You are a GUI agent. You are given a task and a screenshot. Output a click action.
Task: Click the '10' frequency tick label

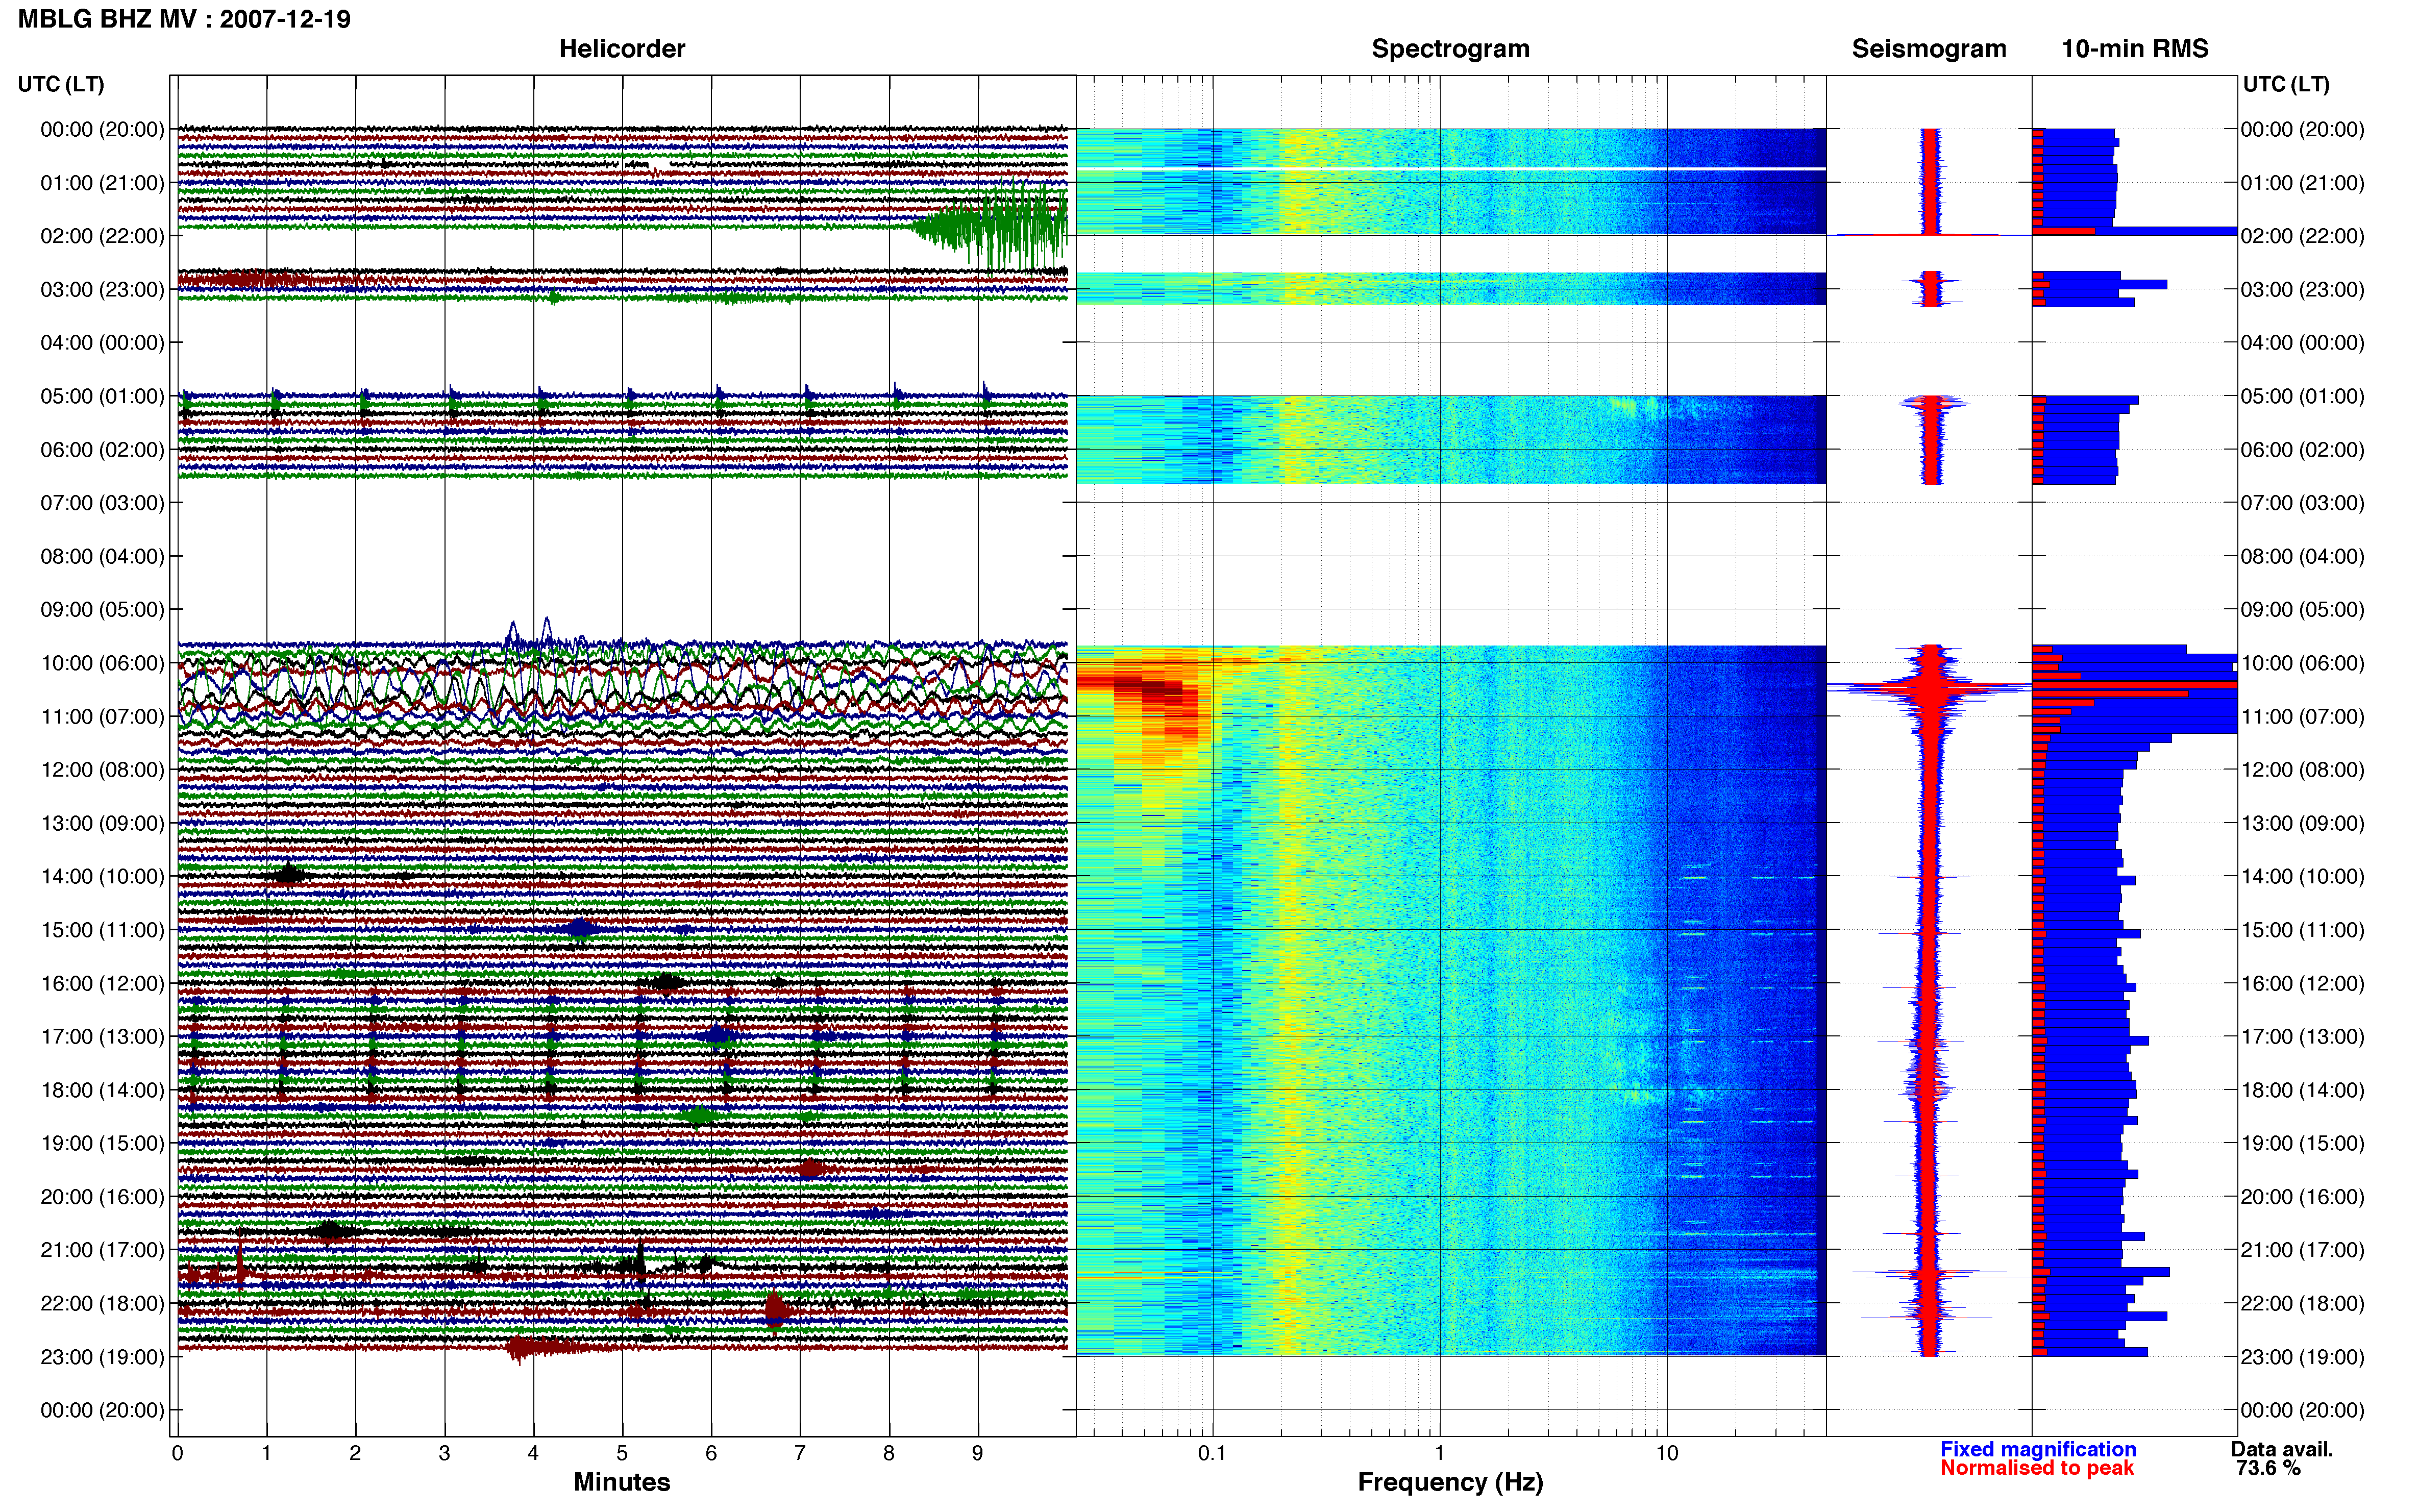[1667, 1453]
